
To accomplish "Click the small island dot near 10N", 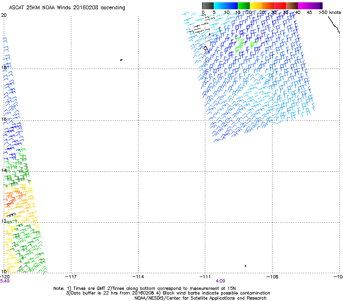I will 246,266.
